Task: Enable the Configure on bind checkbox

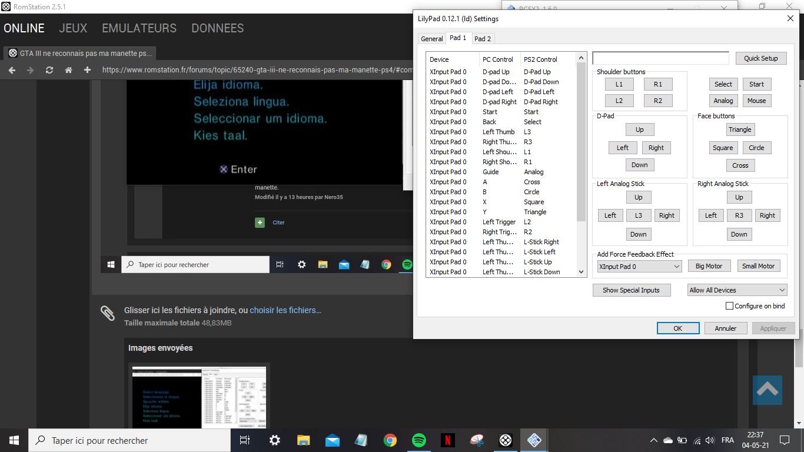Action: (x=729, y=306)
